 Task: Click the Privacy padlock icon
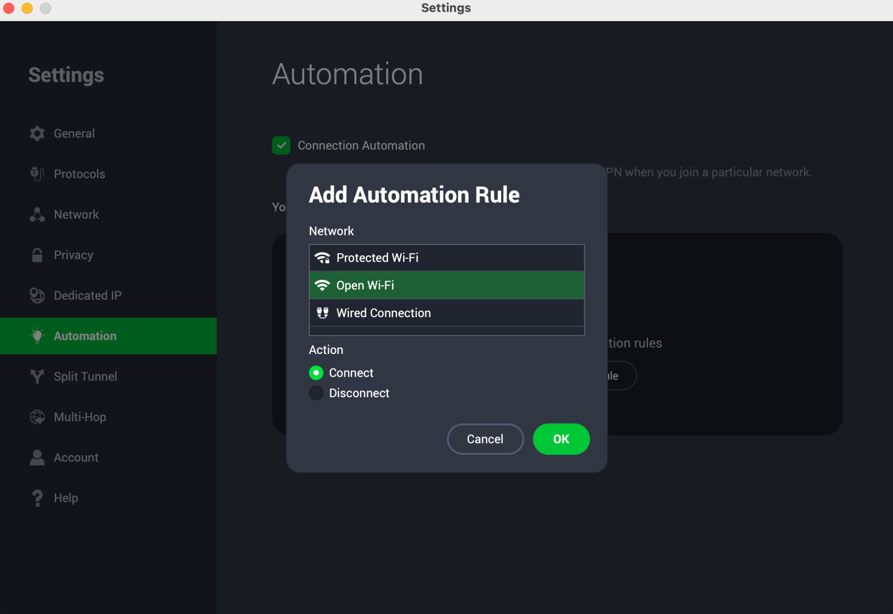pyautogui.click(x=37, y=255)
